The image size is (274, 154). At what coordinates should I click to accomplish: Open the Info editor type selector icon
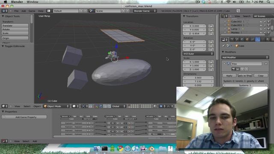coord(4,11)
